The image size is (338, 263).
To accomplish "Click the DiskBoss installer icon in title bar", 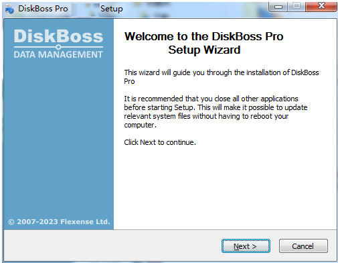I will tap(9, 9).
